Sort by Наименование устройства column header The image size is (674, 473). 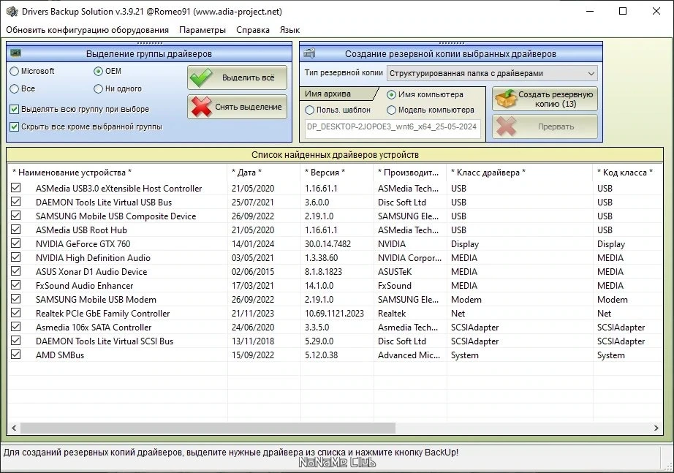pos(117,173)
